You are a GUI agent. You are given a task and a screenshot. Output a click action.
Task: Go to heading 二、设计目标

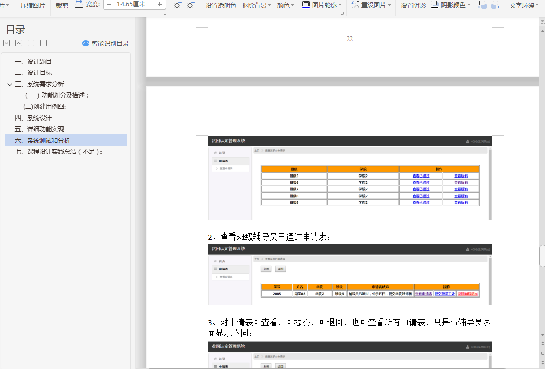tap(33, 73)
